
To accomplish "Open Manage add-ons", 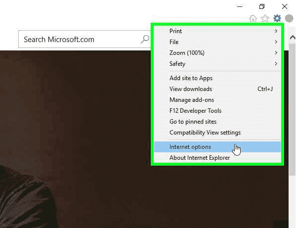I will pos(217,100).
